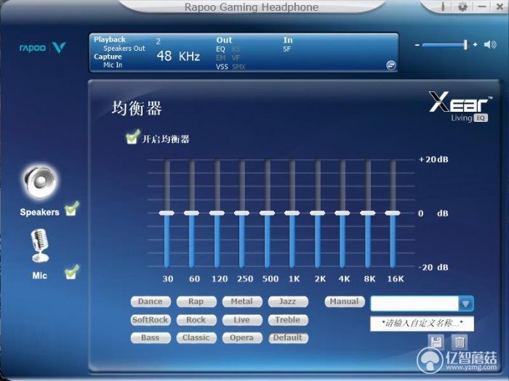Click the Rapoo V logo
This screenshot has width=509, height=381.
click(42, 48)
